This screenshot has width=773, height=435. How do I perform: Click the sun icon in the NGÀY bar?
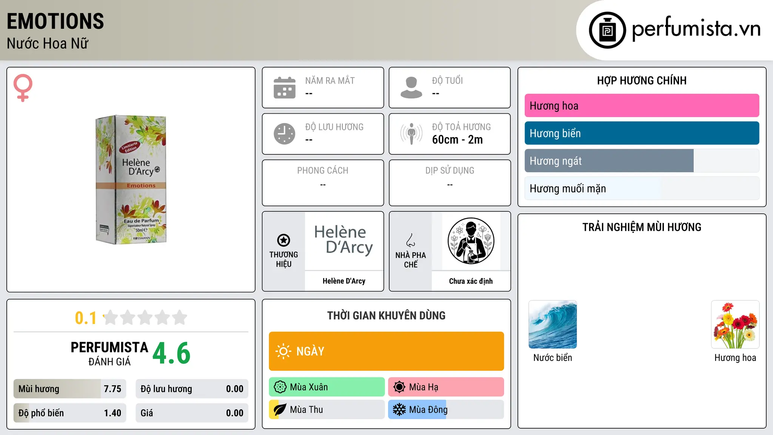pos(283,351)
